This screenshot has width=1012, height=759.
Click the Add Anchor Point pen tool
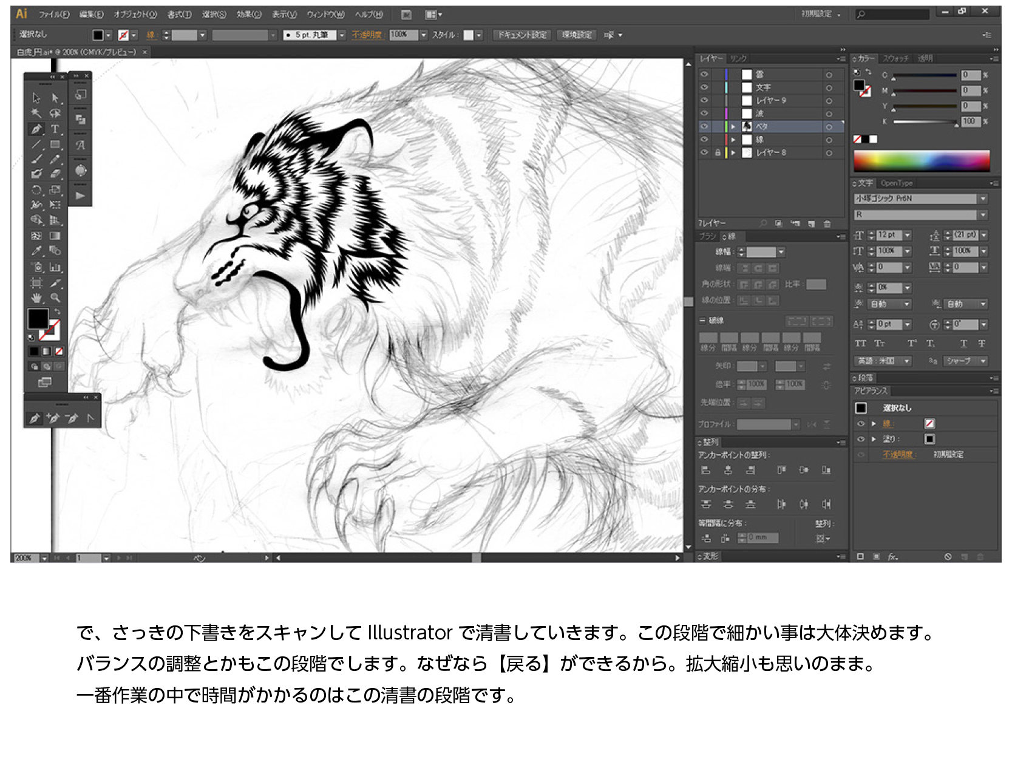53,418
